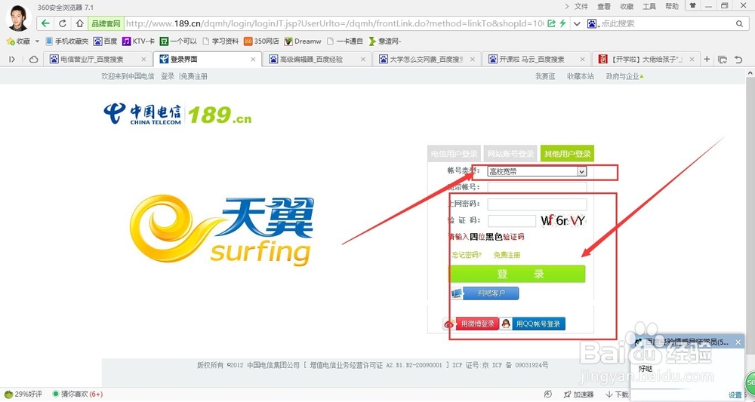The width and height of the screenshot is (755, 402).
Task: Refresh the captcha image Wf6rVY
Action: coord(563,221)
